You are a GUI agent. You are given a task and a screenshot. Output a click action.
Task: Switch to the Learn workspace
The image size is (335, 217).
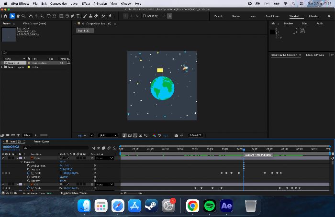click(253, 16)
